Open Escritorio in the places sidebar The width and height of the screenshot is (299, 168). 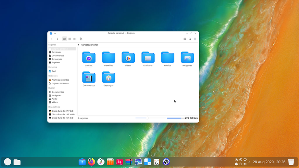click(62, 52)
